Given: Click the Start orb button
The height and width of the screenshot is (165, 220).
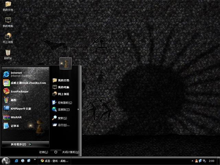Looking at the screenshot, I should [6, 161].
